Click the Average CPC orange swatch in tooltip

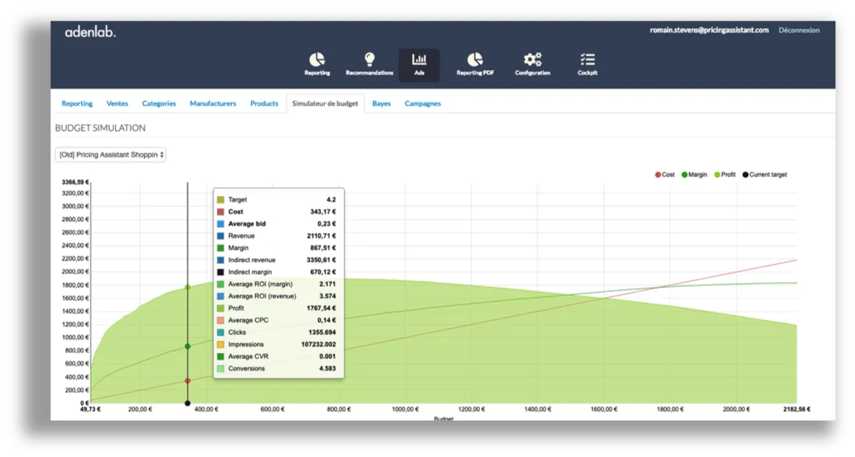tap(220, 321)
